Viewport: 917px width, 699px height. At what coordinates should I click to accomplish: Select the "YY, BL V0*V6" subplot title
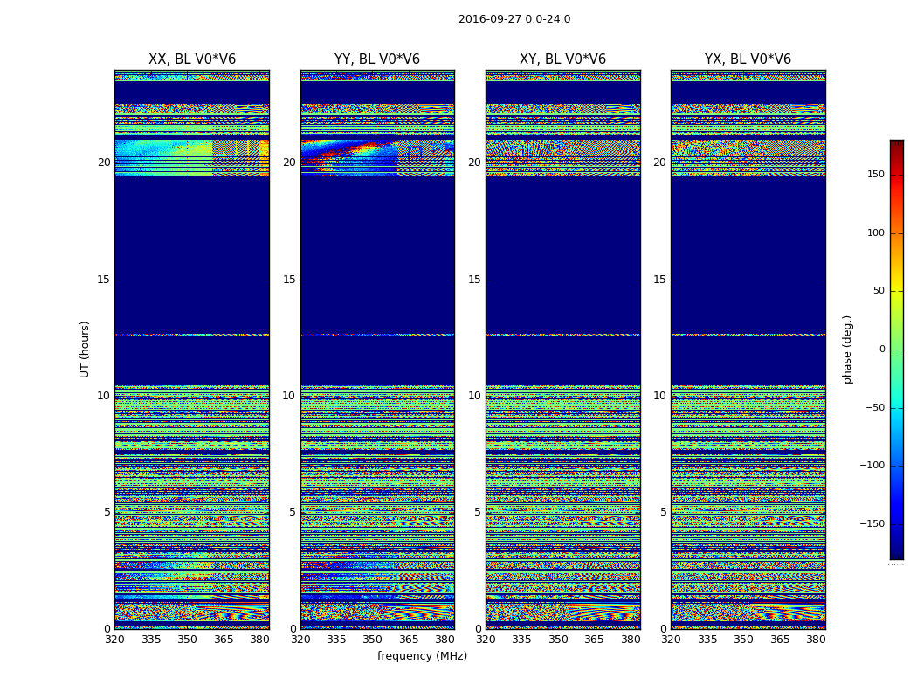[376, 59]
